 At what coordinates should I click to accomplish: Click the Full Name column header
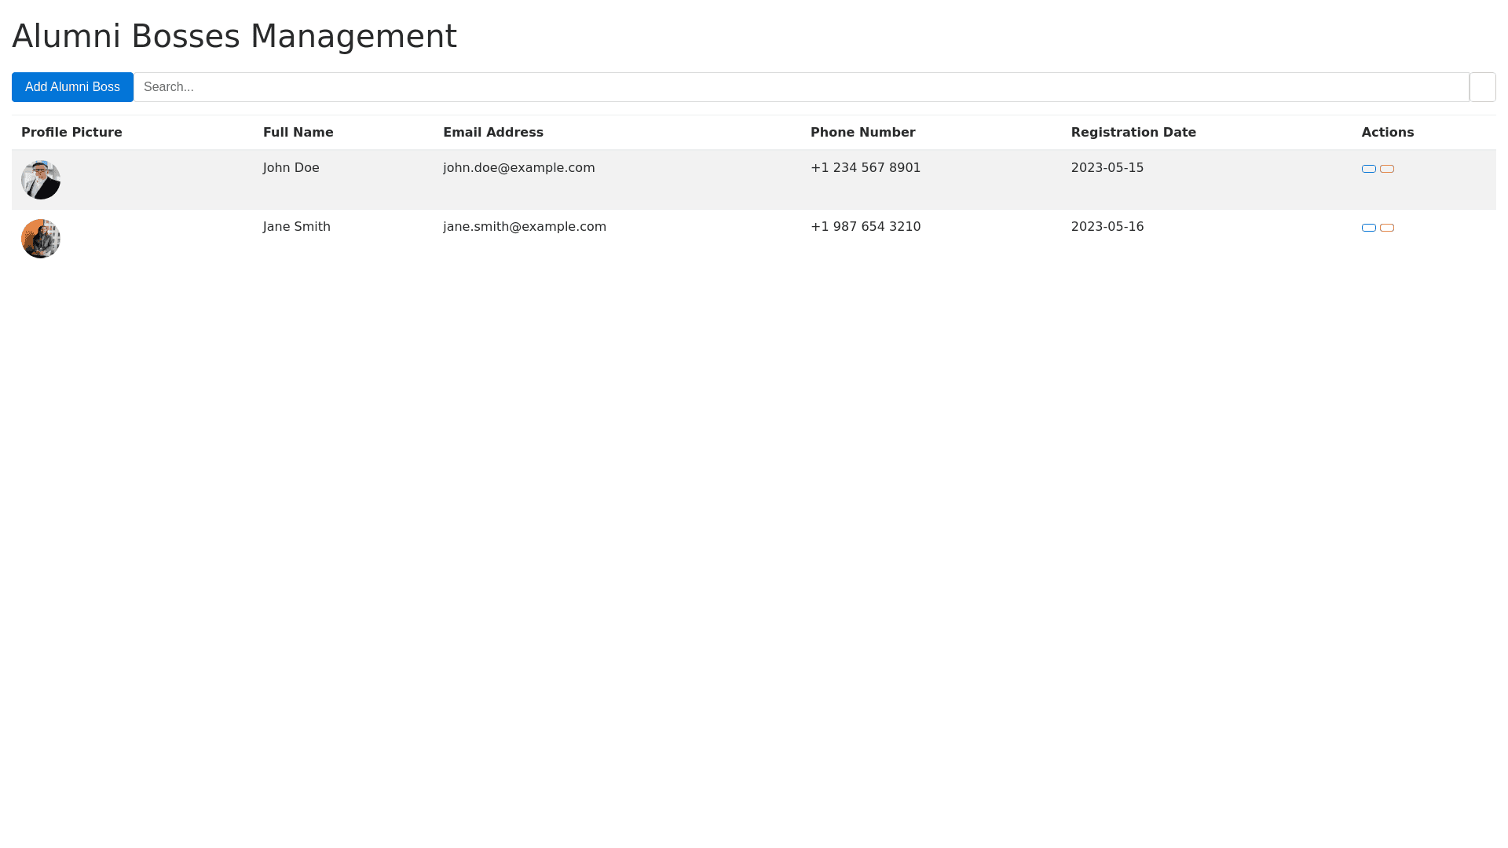(x=298, y=133)
